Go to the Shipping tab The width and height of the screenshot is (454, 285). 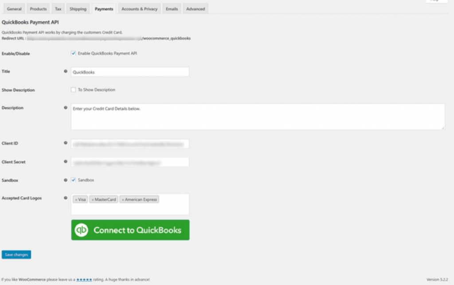78,9
